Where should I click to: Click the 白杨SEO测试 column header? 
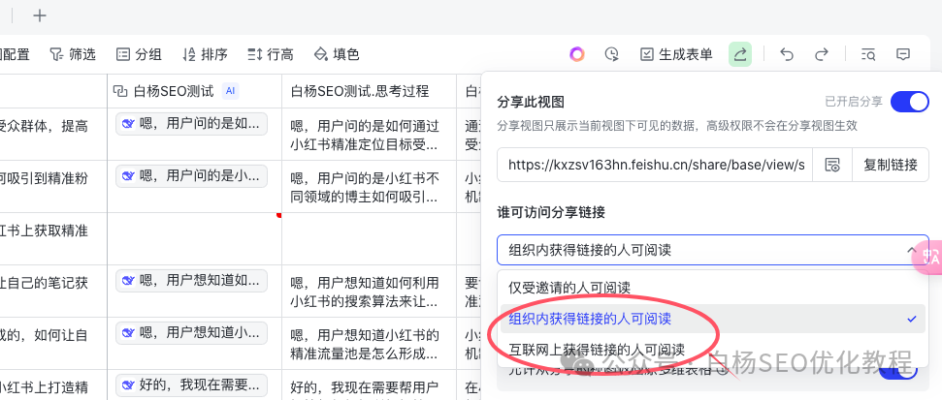(x=195, y=91)
